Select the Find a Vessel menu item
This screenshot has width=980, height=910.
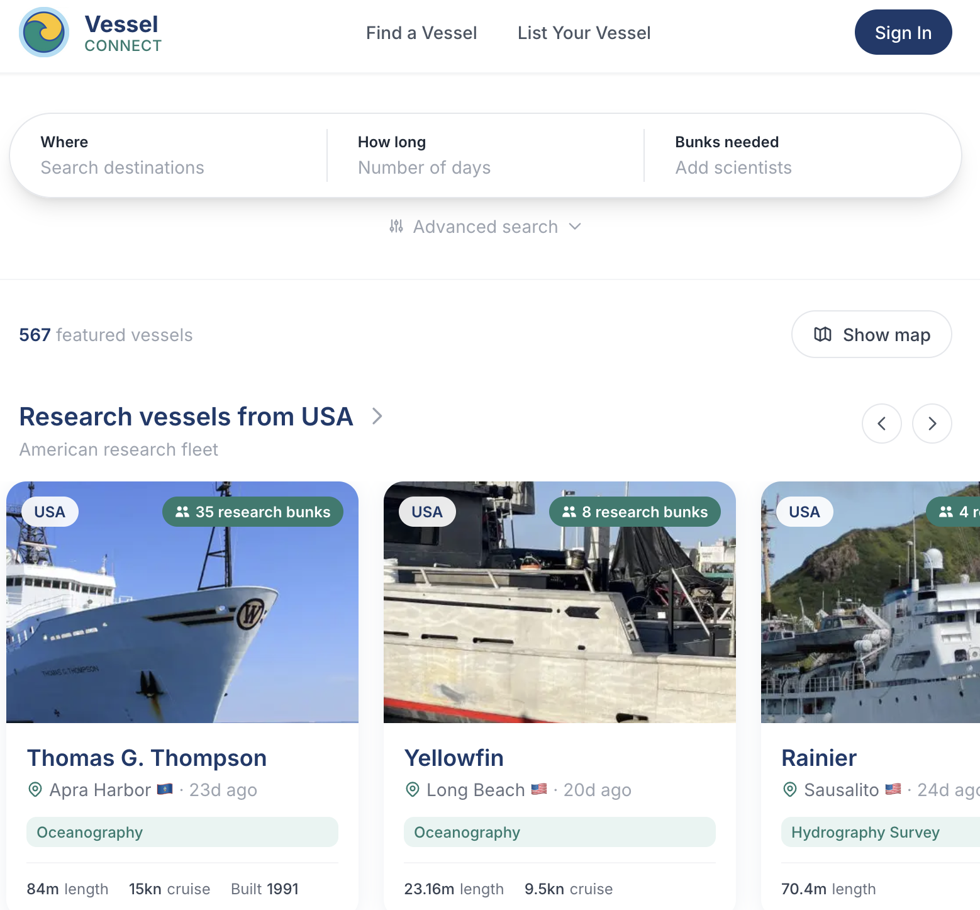[421, 33]
